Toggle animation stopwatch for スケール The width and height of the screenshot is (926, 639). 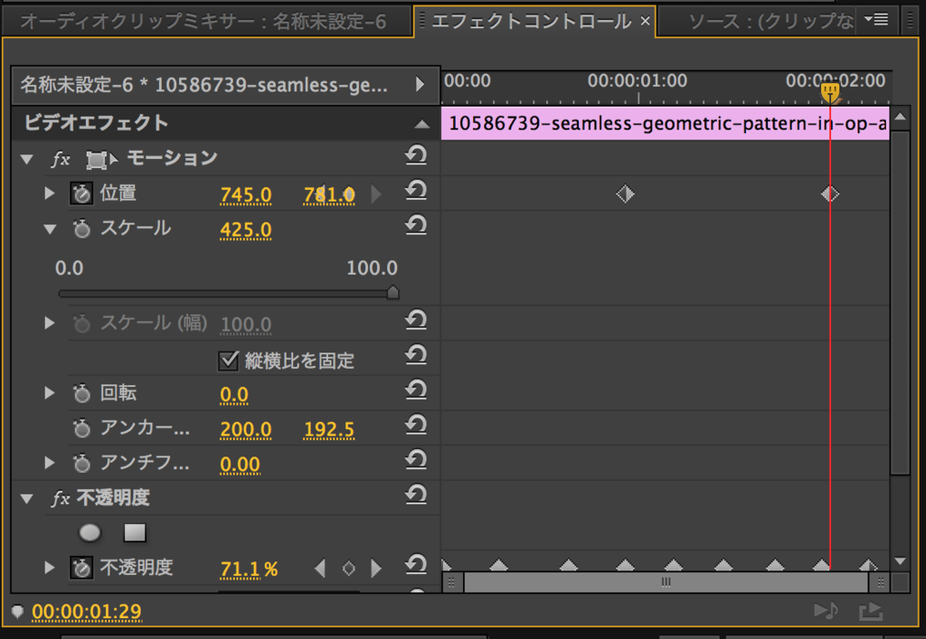tap(81, 229)
